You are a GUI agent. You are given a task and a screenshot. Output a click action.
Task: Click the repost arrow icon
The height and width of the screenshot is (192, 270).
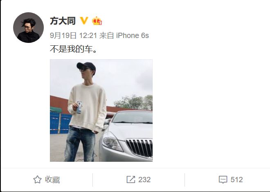coord(130,180)
